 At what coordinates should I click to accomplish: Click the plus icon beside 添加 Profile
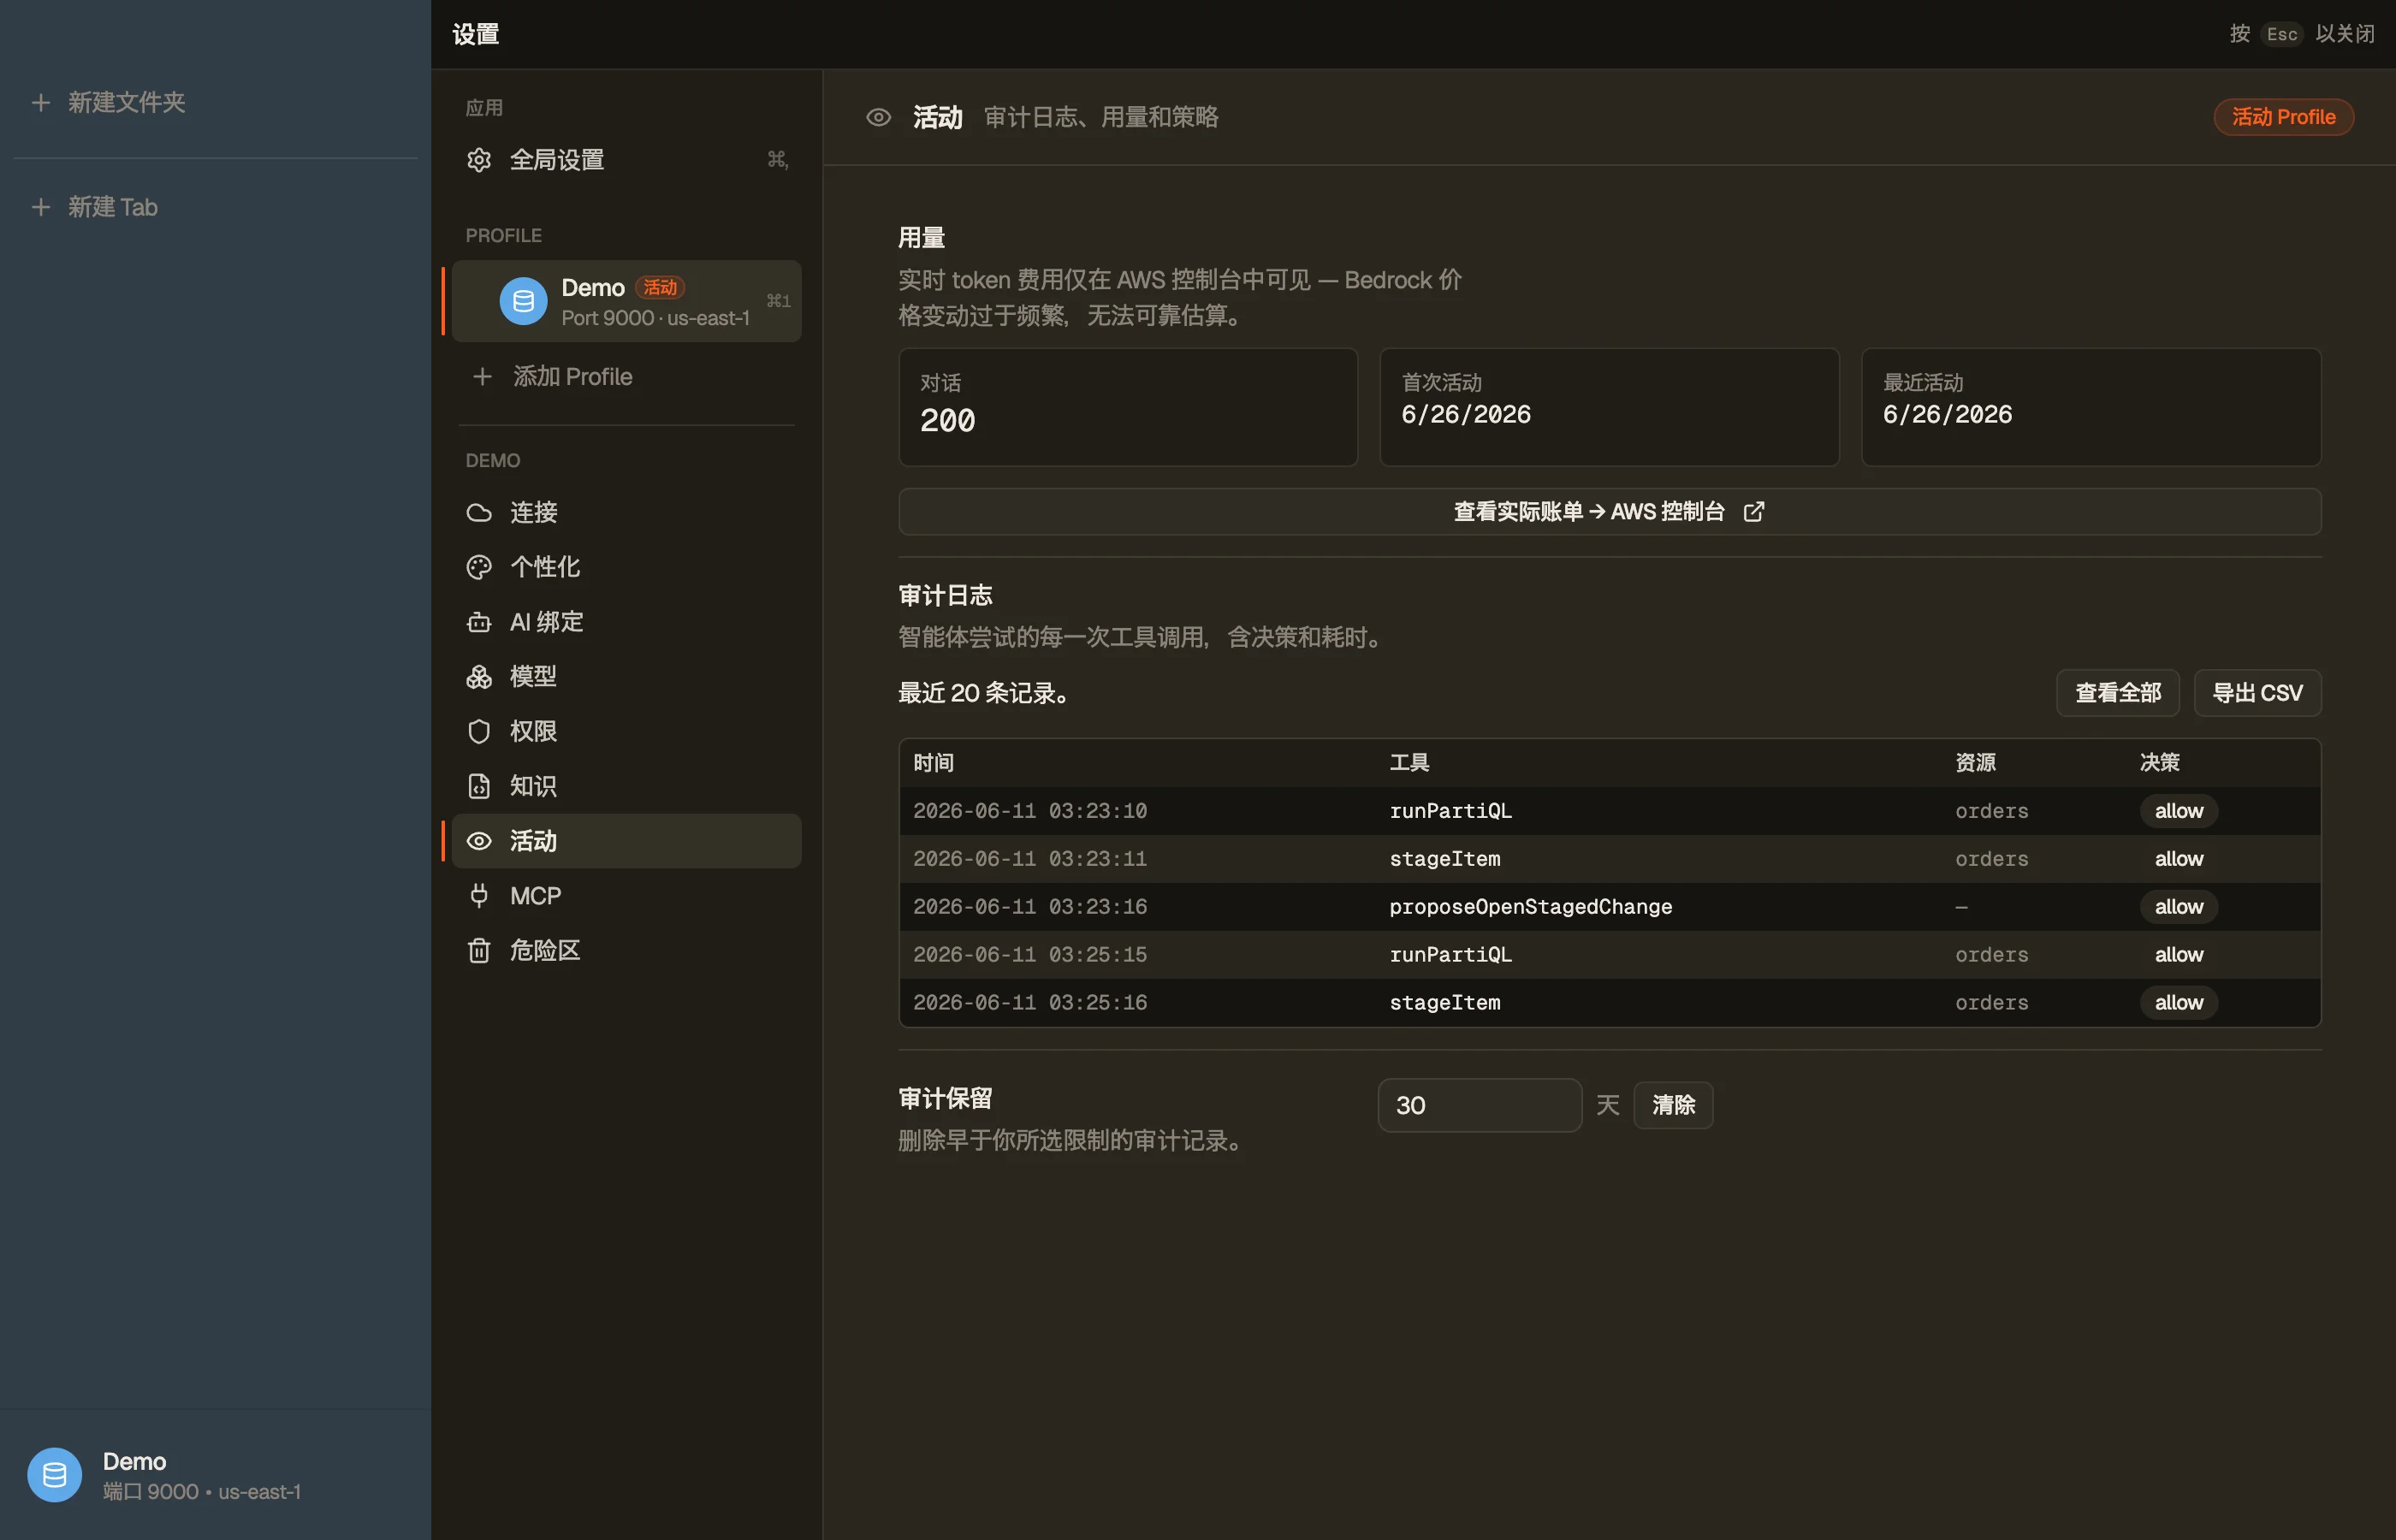(482, 376)
